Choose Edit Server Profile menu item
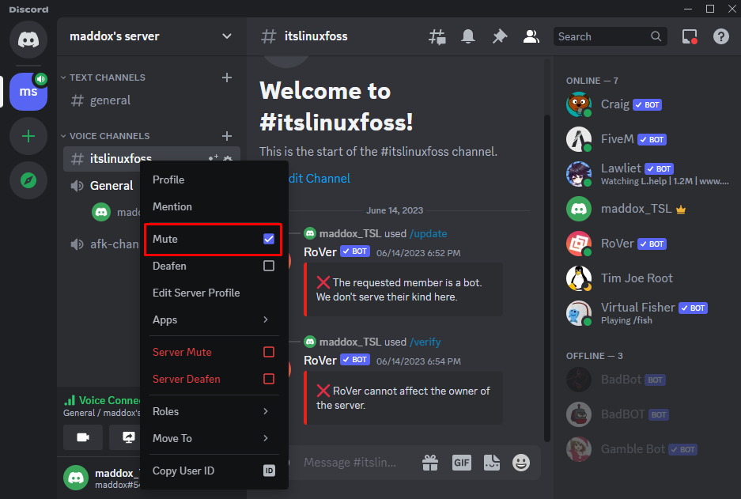This screenshot has width=741, height=499. [x=214, y=293]
